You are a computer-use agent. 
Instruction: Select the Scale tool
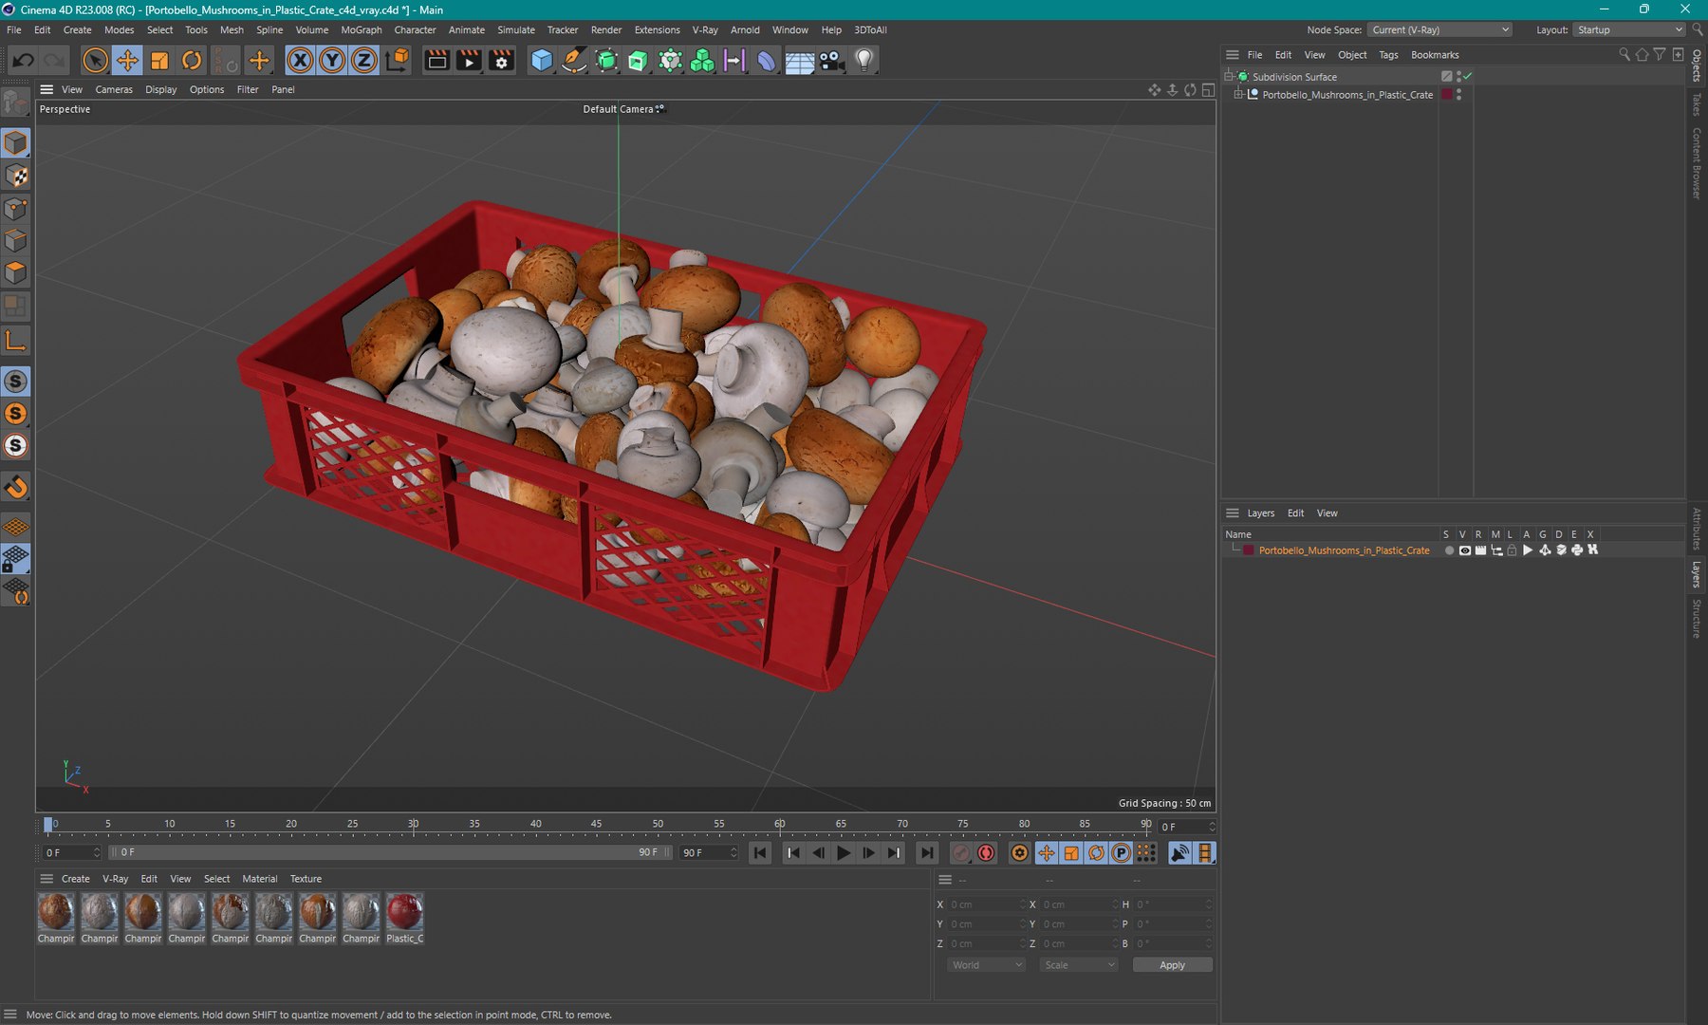pos(159,61)
